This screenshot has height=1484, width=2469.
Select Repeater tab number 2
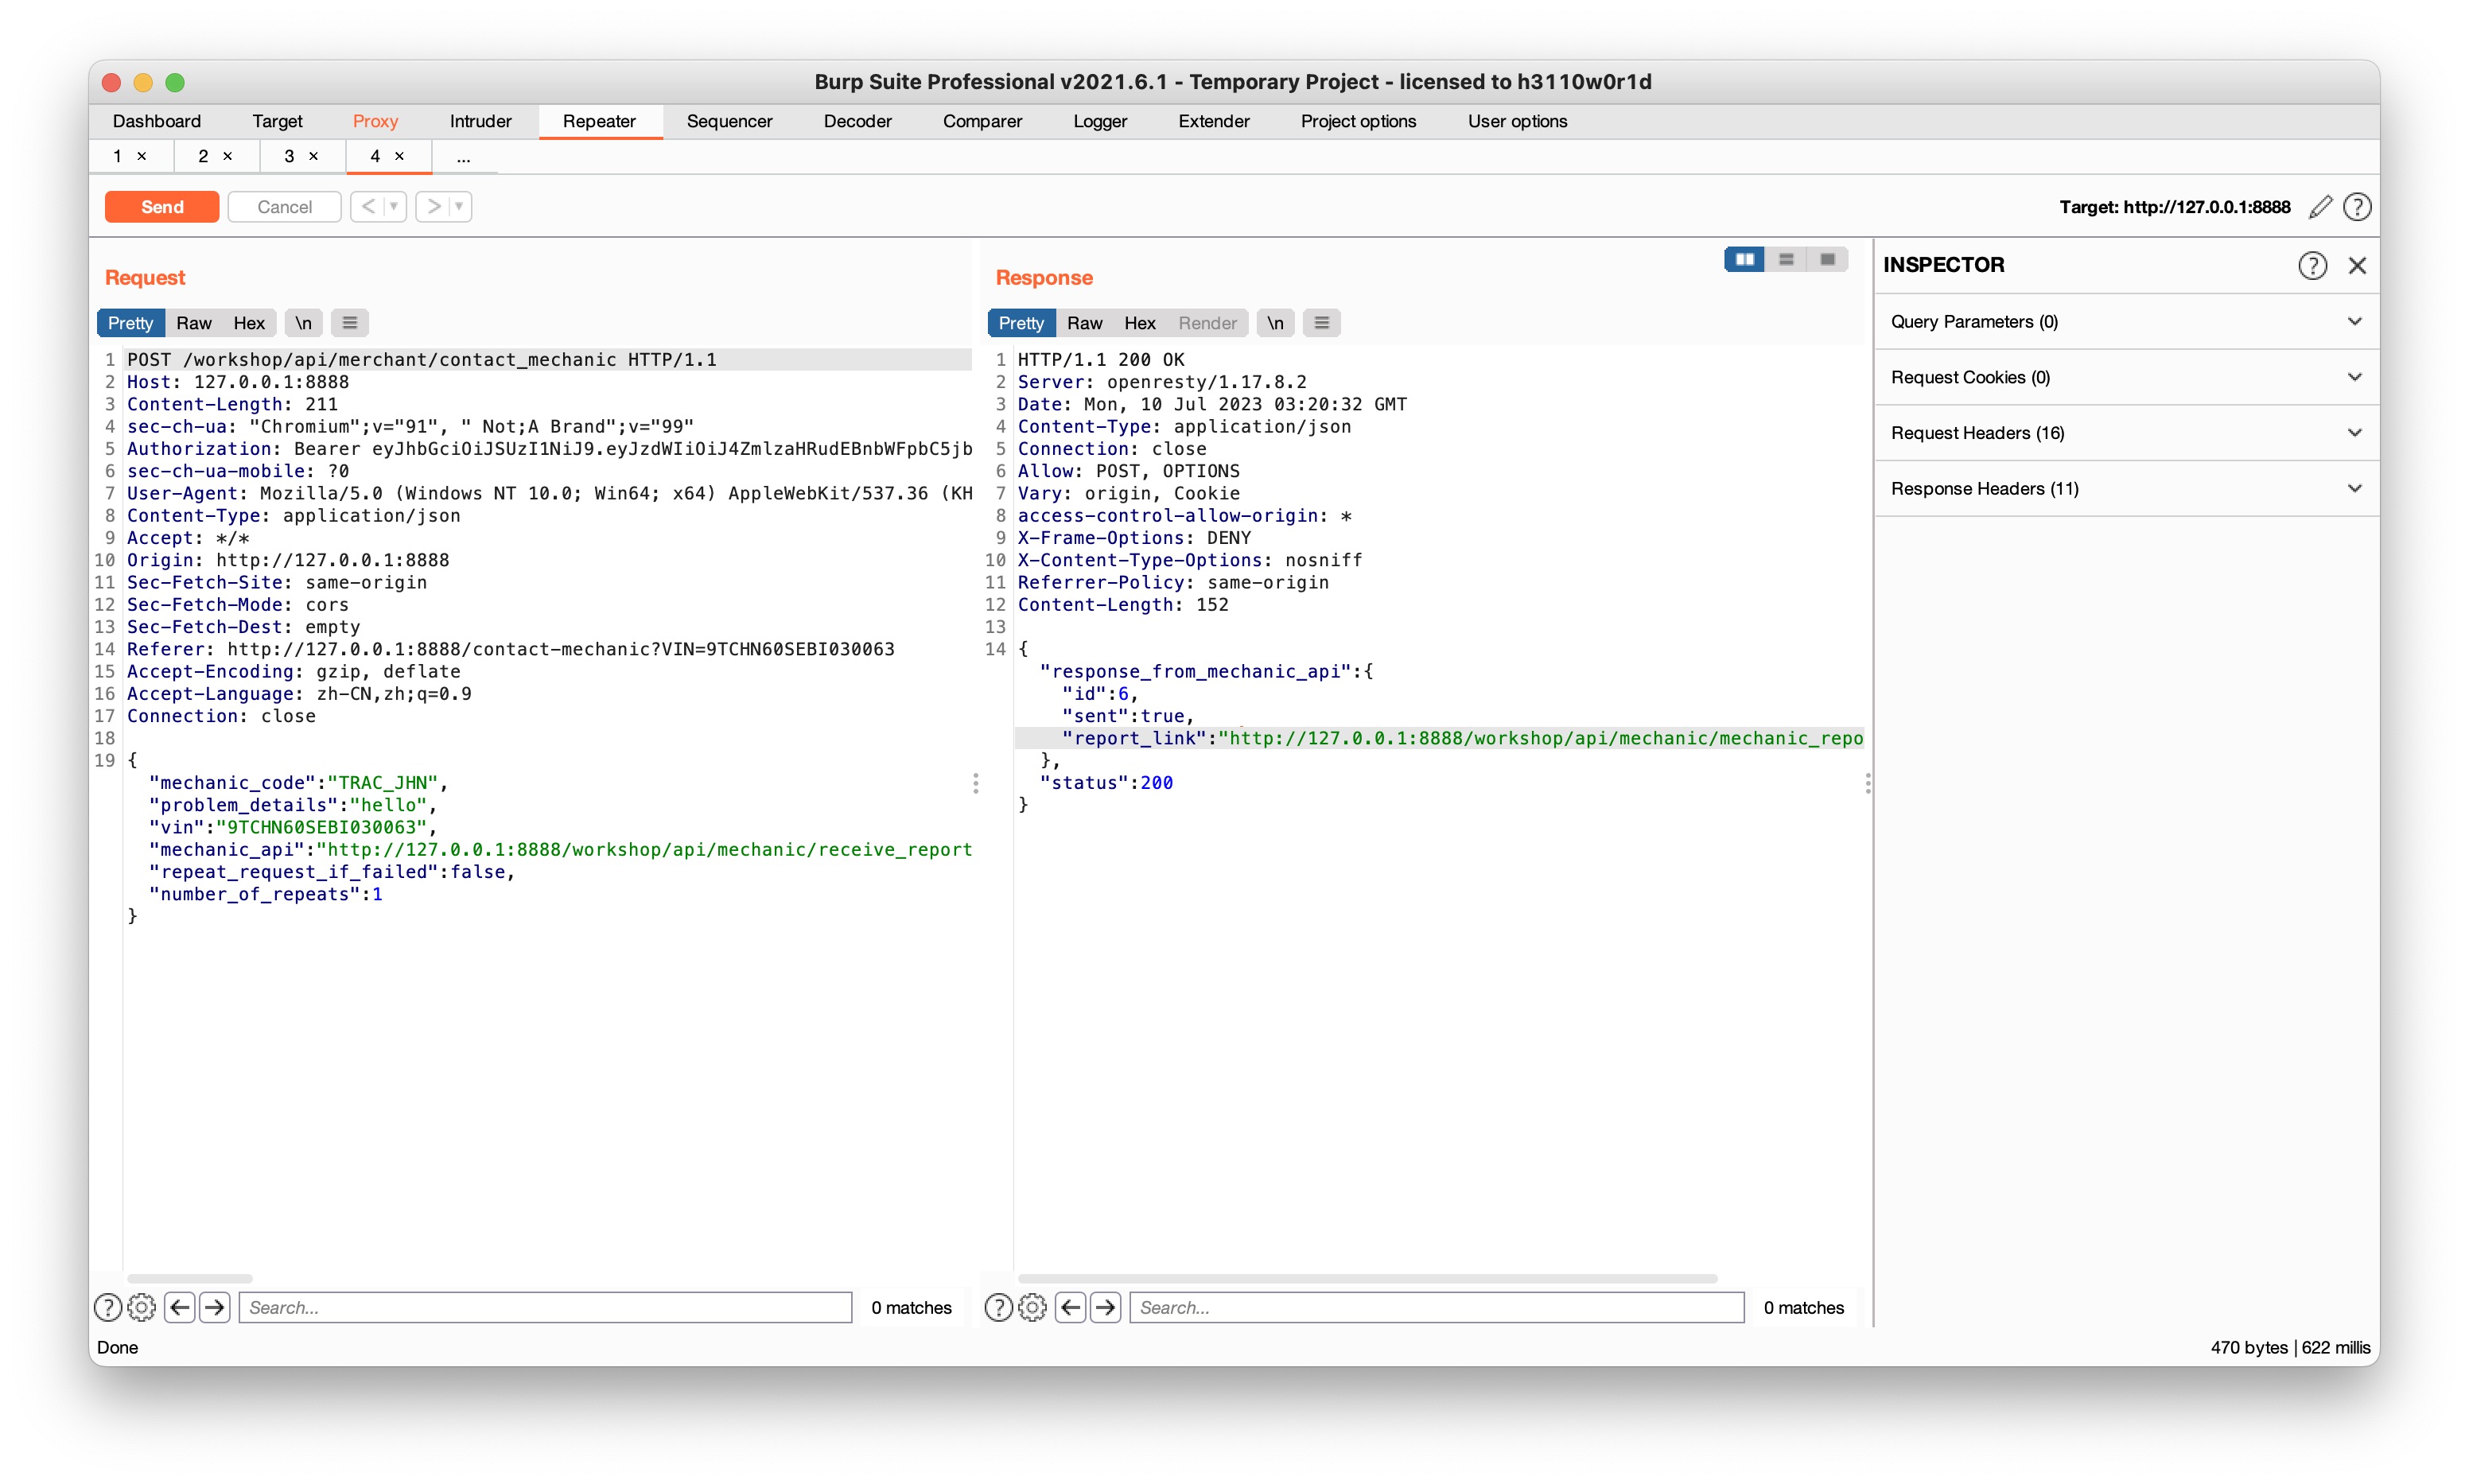tap(203, 156)
